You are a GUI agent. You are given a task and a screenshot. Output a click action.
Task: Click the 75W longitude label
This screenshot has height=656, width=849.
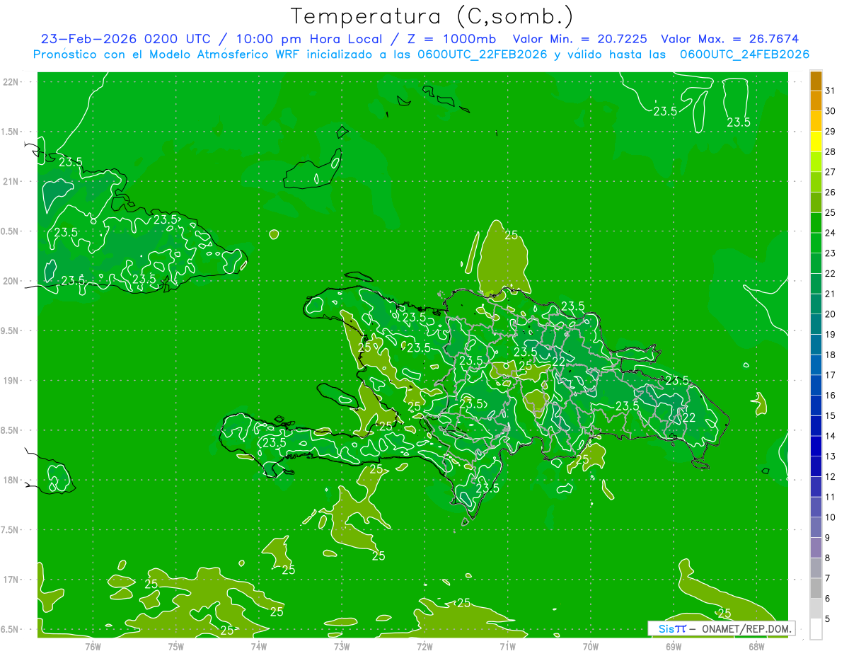(176, 647)
